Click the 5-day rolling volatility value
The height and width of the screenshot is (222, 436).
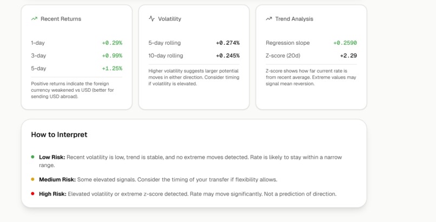(227, 43)
